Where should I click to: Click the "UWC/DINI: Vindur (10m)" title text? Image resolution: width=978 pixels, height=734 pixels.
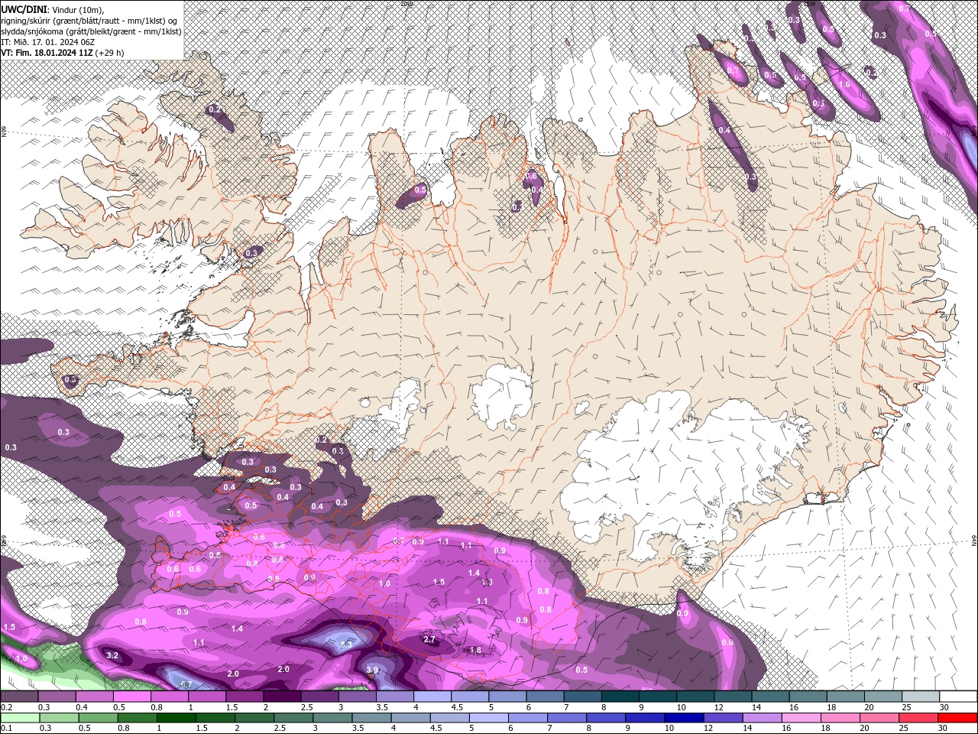(x=52, y=8)
